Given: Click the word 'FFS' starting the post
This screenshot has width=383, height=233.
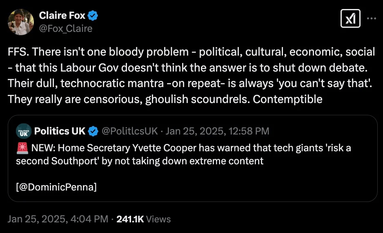Looking at the screenshot, I should 17,52.
